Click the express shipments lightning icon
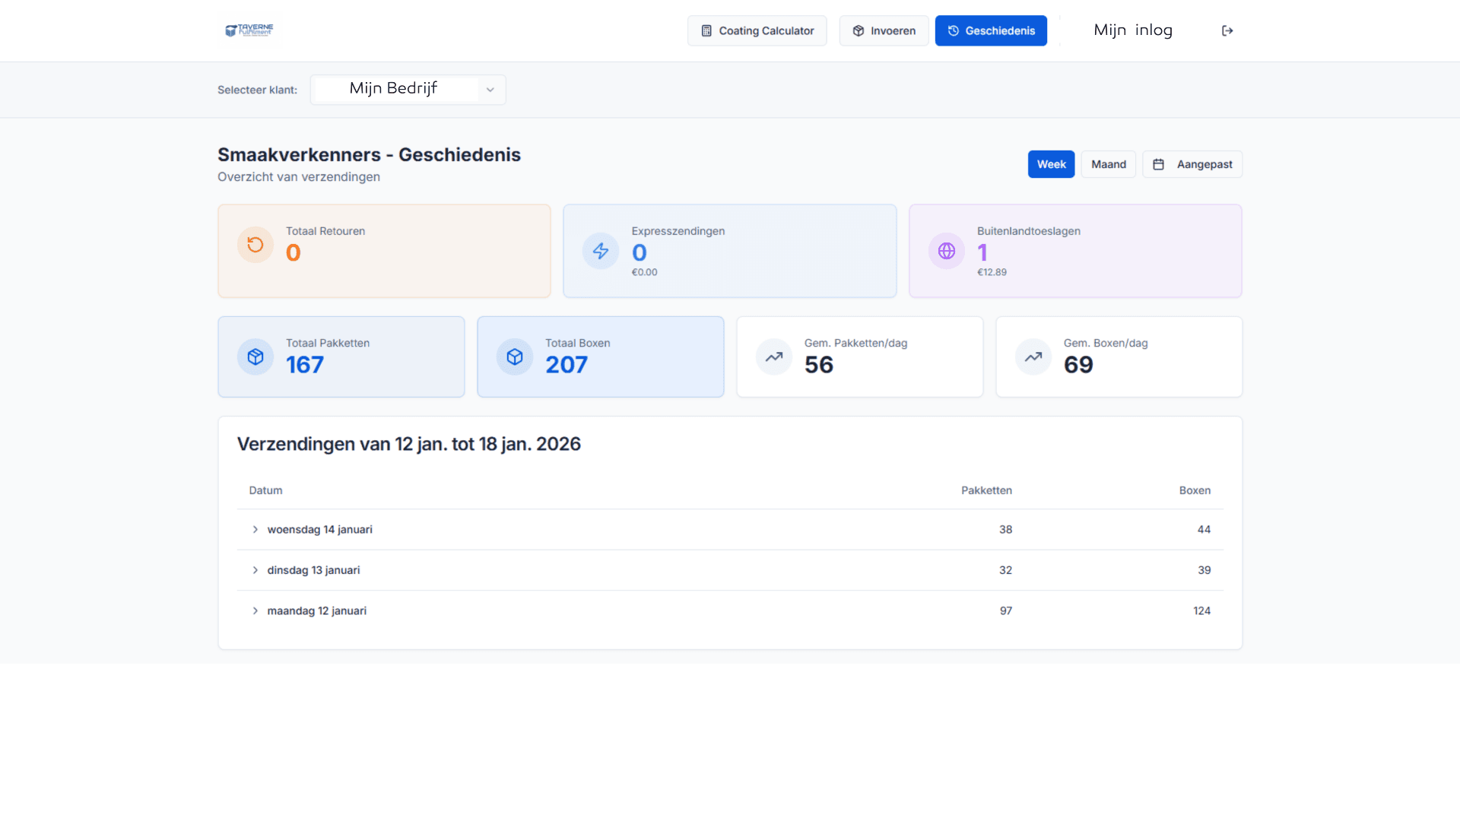1460x821 pixels. (x=601, y=251)
